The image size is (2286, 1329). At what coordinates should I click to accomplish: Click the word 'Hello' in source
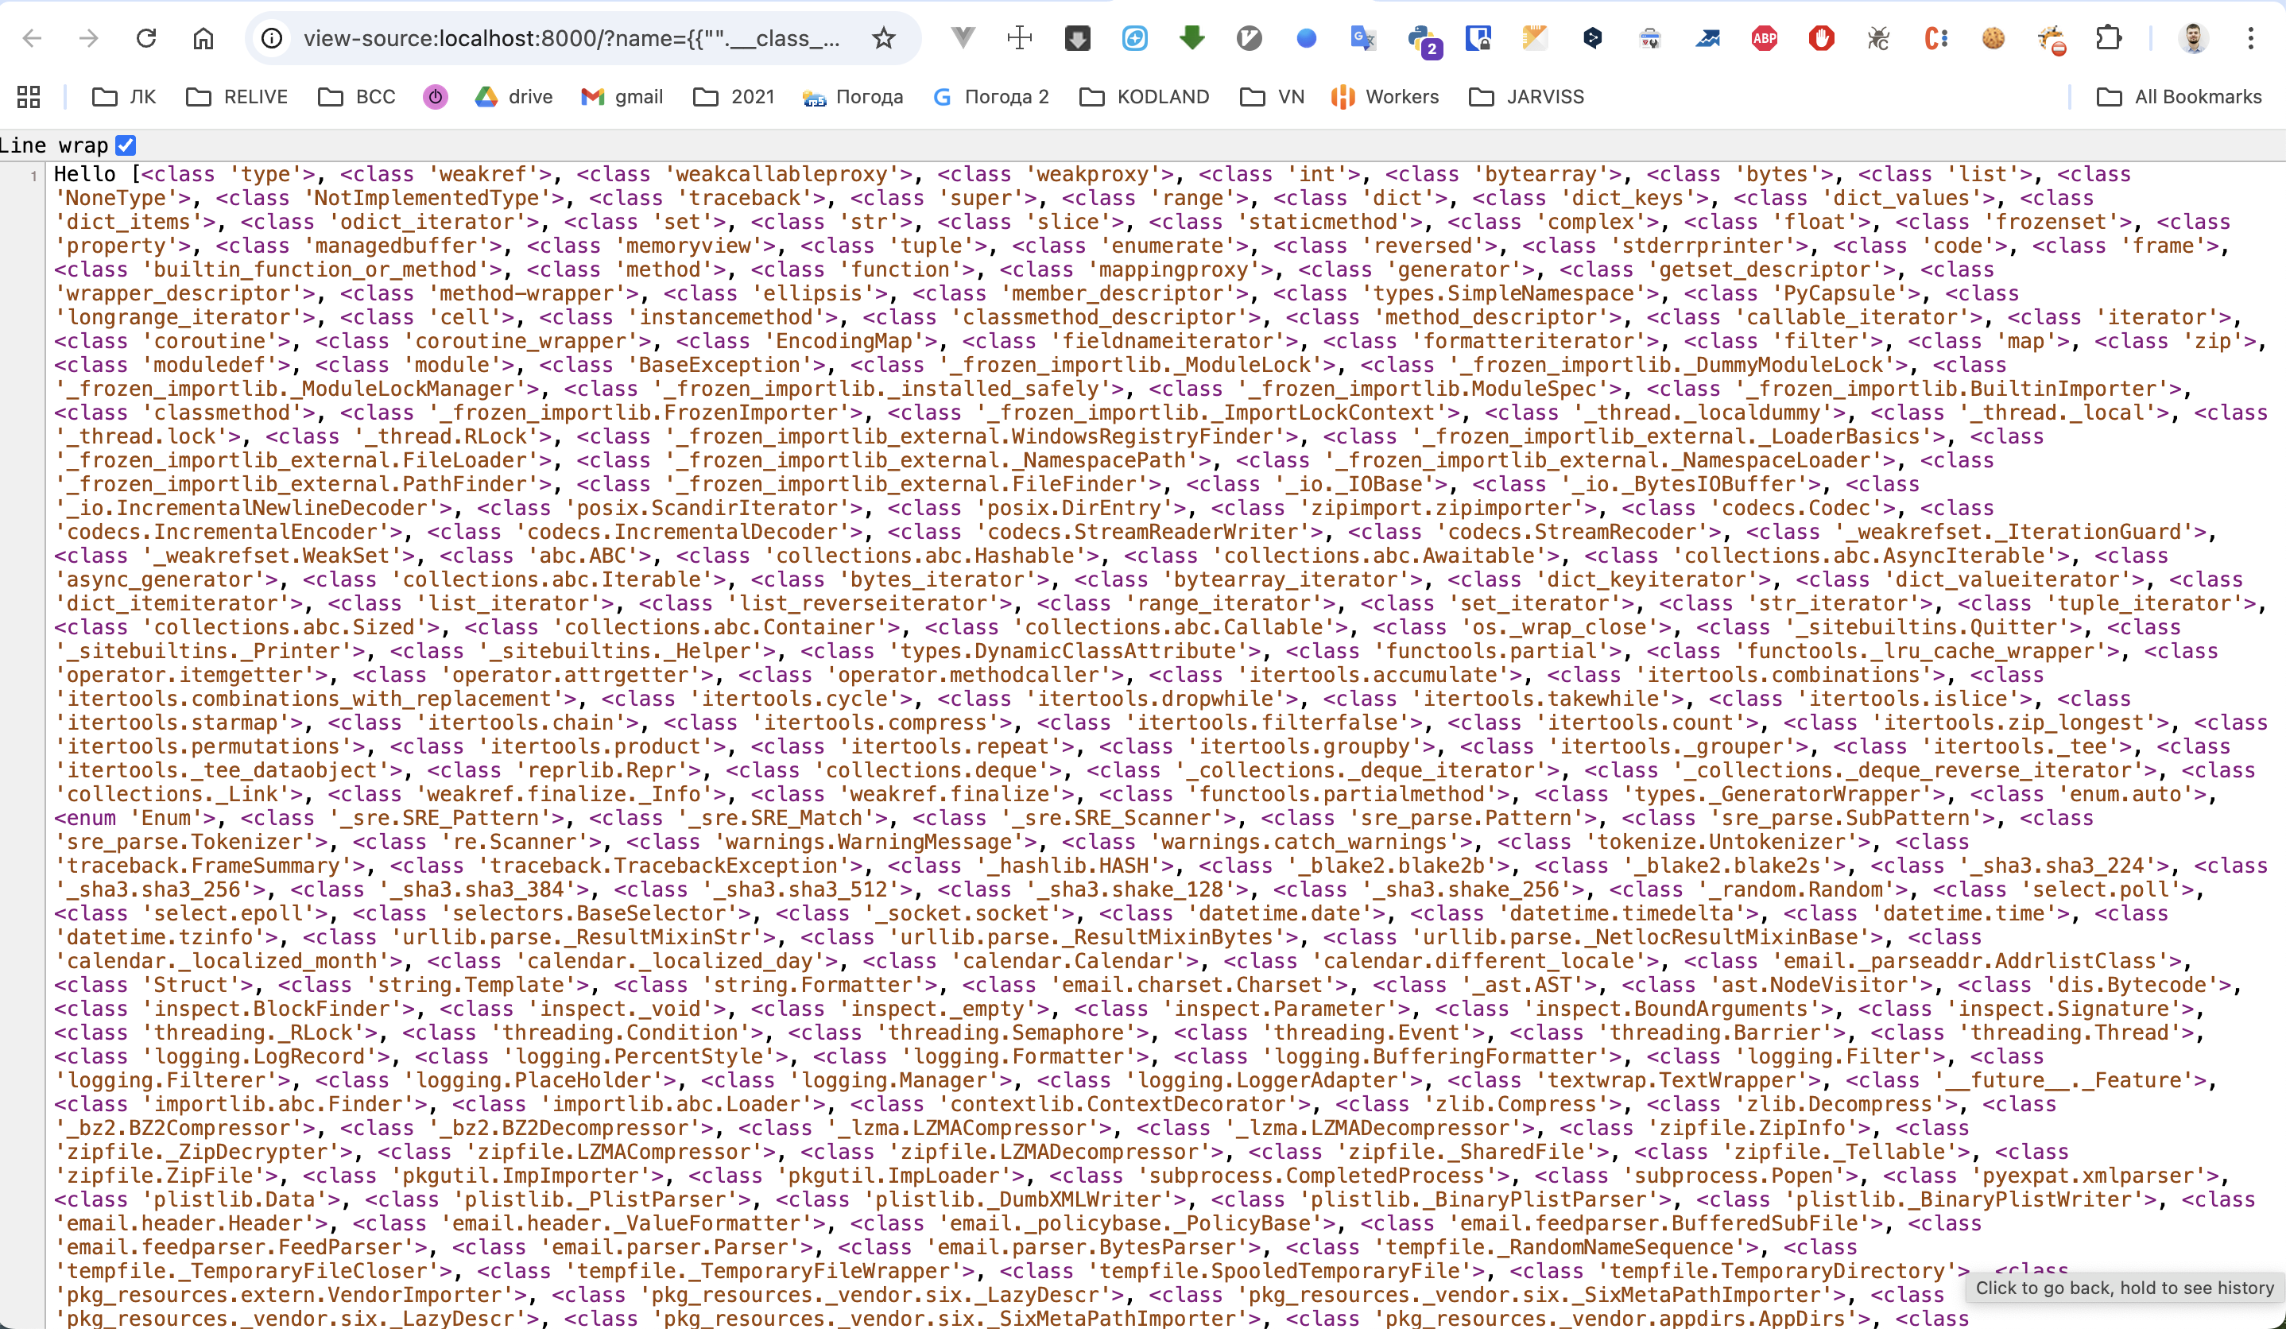point(84,174)
